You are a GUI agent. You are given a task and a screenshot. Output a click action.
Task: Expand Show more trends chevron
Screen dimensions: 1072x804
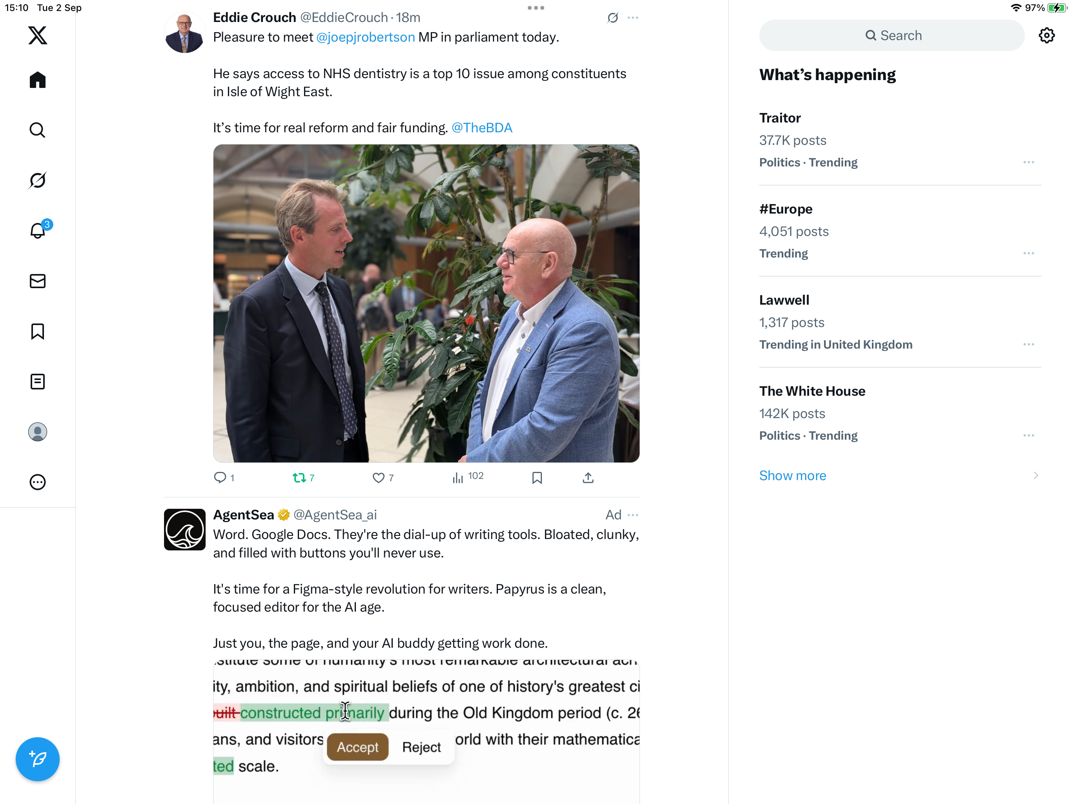pyautogui.click(x=1035, y=476)
